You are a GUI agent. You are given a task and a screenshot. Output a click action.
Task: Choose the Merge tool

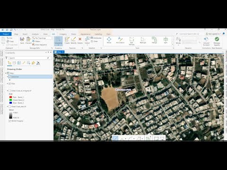(154, 40)
